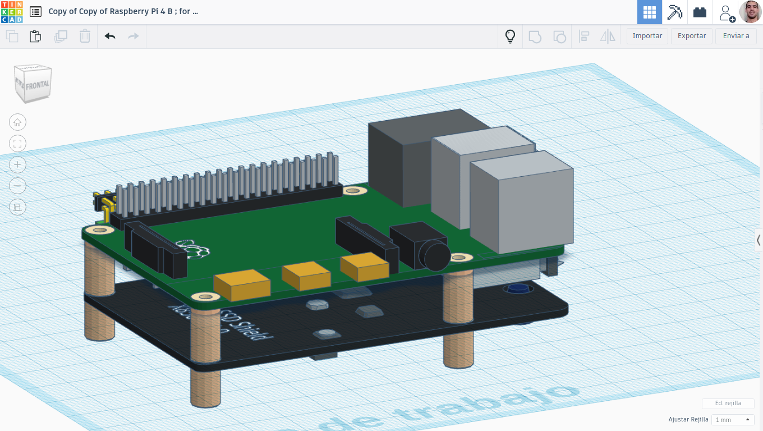
Task: Rename the design title text
Action: pos(123,11)
